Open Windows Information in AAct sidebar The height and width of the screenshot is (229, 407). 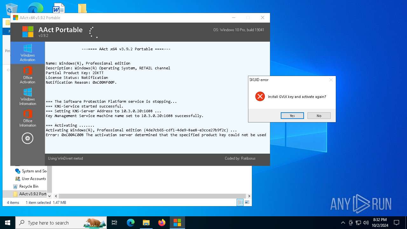(28, 97)
